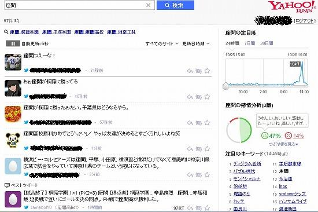Click the chart peak near 164件 label

coord(302,62)
